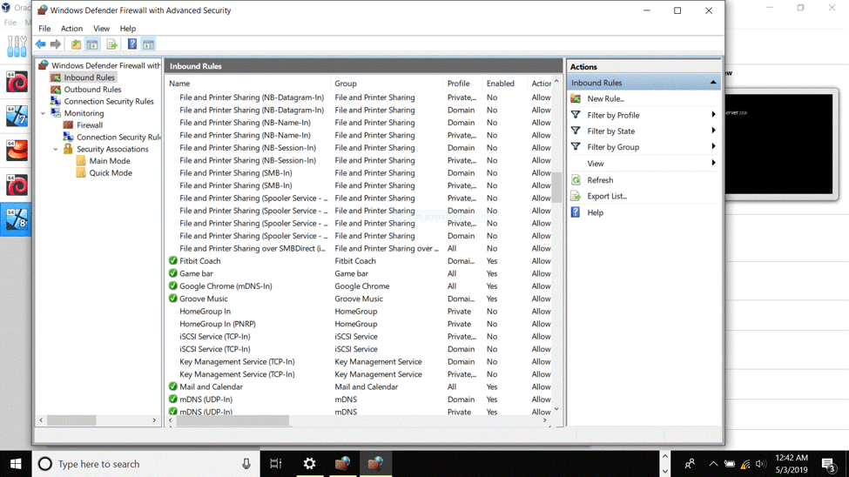This screenshot has height=477, width=849.
Task: Click the Filter by State funnel icon
Action: point(576,131)
